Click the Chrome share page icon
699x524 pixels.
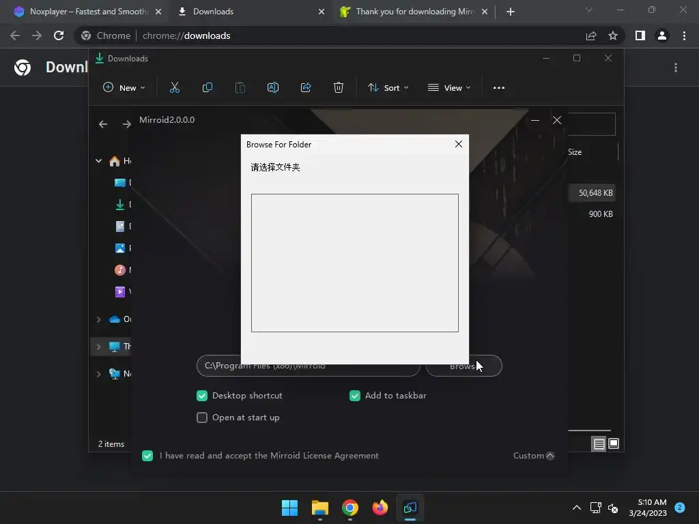point(591,35)
